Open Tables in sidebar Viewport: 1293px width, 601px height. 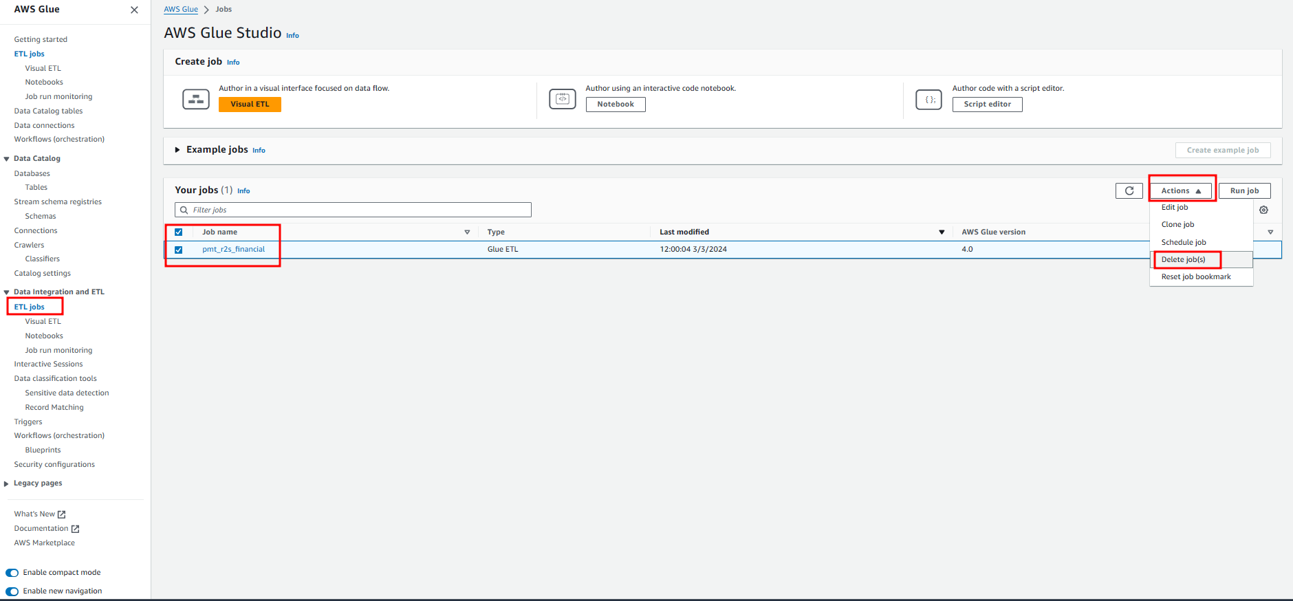point(36,188)
